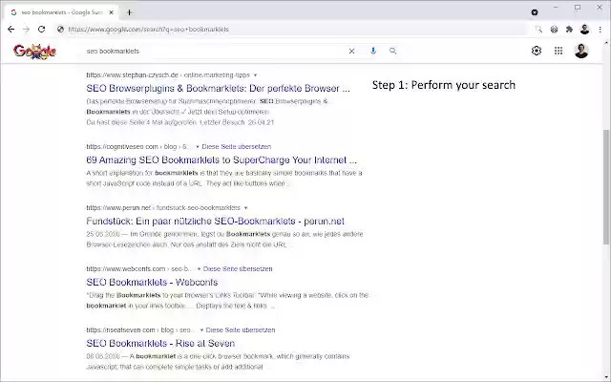Expand options arrow beside webconfs.com URL
This screenshot has width=611, height=382.
click(x=199, y=269)
